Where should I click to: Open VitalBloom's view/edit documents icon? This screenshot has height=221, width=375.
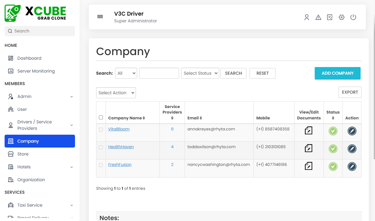[309, 131]
